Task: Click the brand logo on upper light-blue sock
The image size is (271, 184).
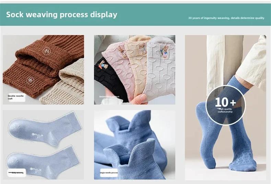Action: click(37, 135)
